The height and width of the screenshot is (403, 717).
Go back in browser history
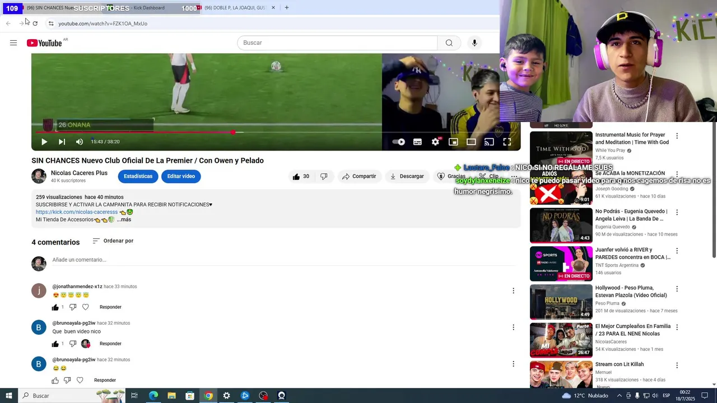point(8,24)
